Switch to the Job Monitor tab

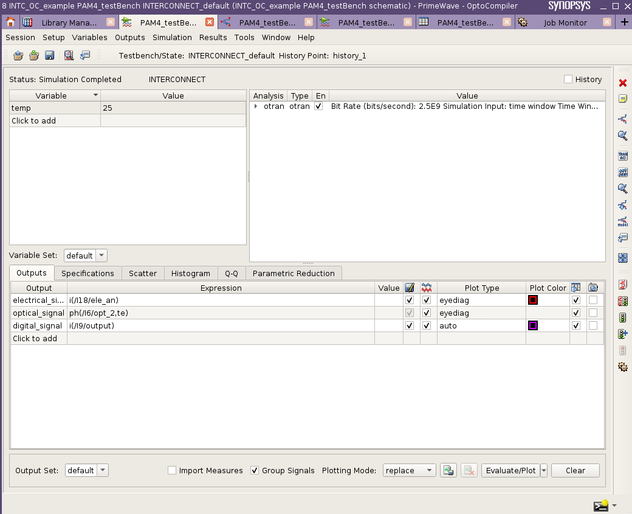565,23
